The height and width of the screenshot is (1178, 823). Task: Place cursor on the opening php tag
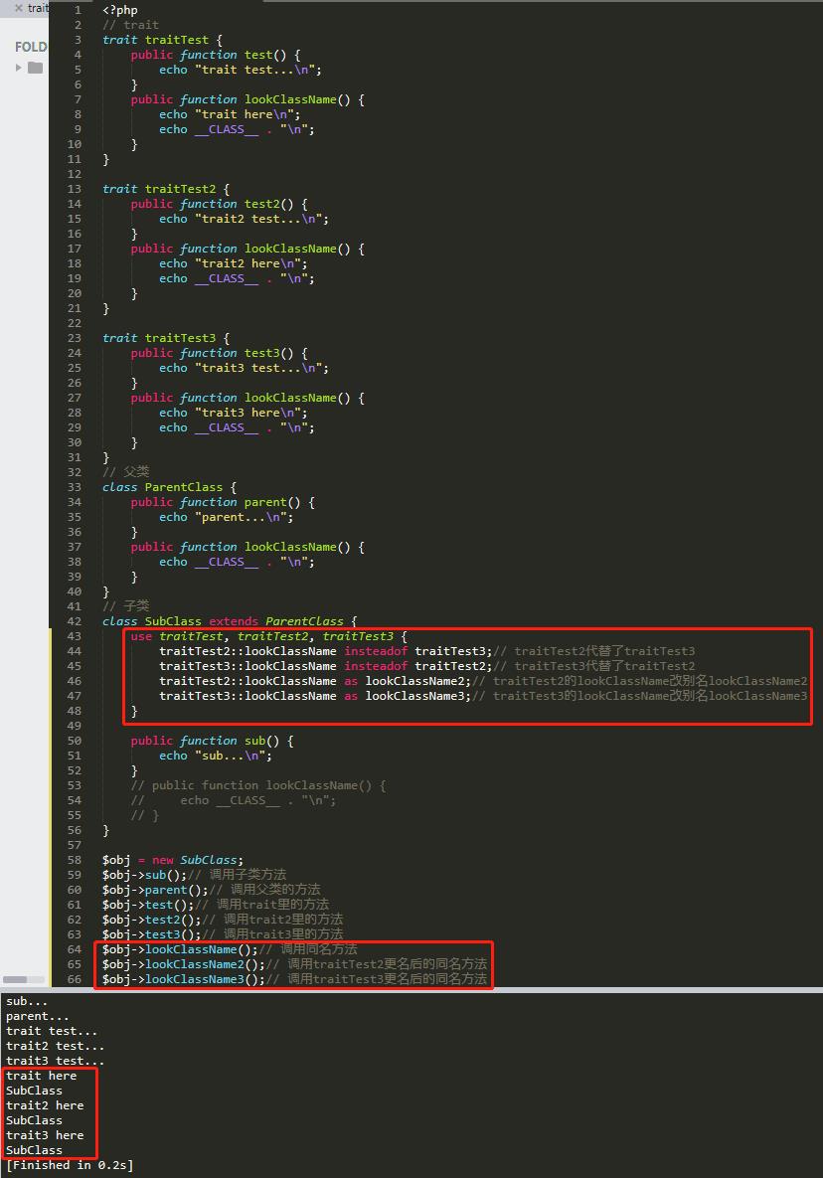pos(119,10)
